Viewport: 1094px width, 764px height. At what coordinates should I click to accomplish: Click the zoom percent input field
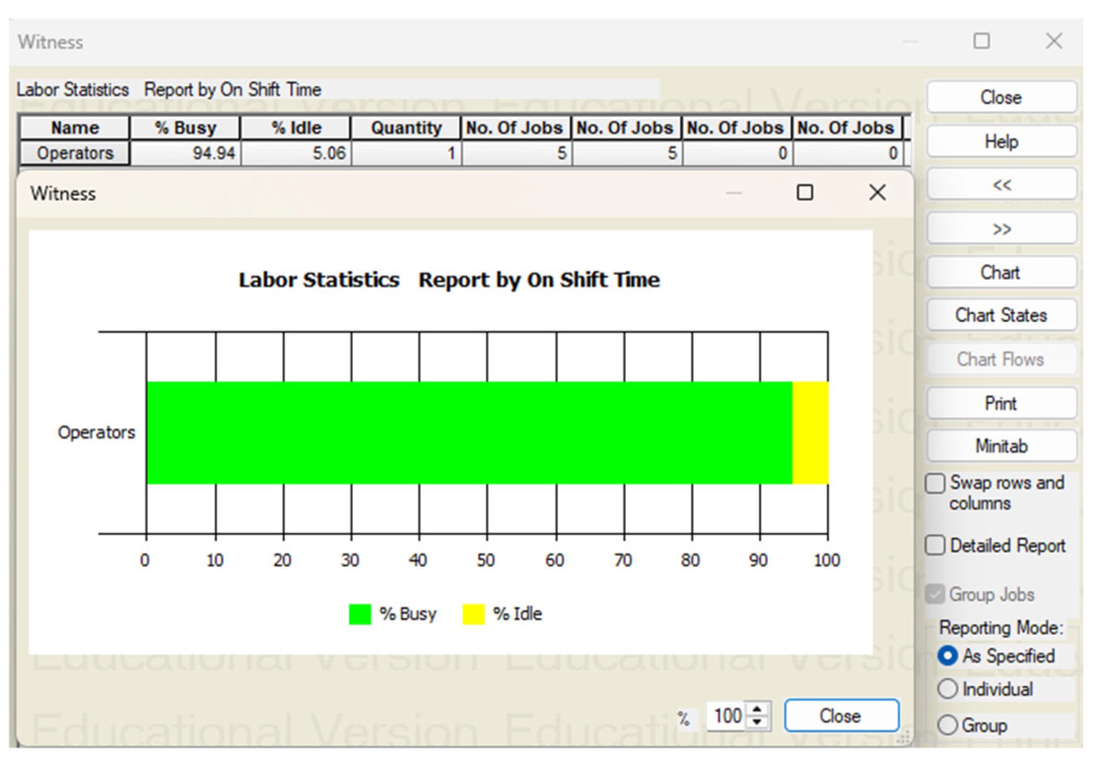pyautogui.click(x=727, y=716)
